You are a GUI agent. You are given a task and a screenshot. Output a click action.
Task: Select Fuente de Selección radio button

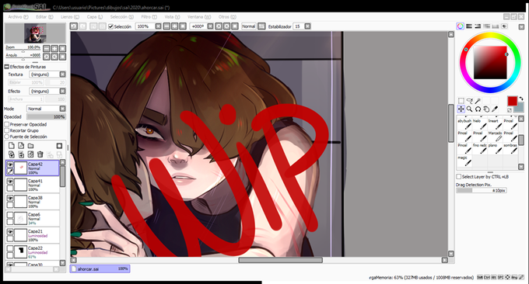(x=7, y=137)
